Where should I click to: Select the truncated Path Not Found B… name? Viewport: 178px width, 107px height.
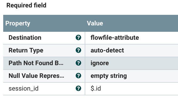coord(36,63)
